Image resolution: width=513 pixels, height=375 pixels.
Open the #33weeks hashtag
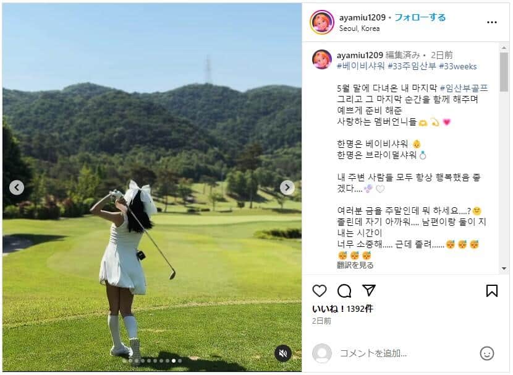pos(458,66)
